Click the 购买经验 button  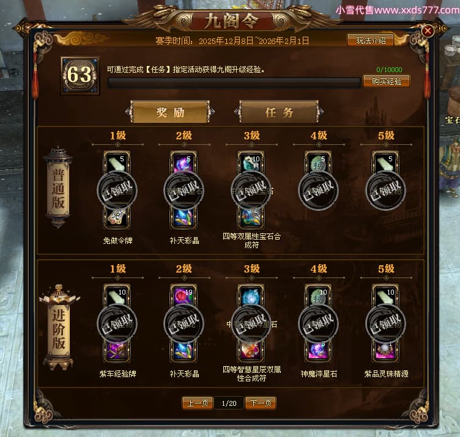click(387, 81)
